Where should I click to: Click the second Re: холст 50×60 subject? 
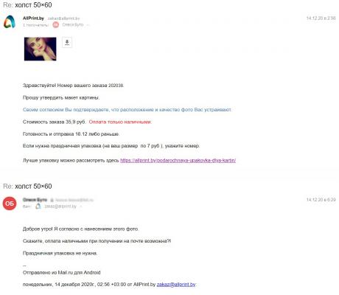click(27, 187)
